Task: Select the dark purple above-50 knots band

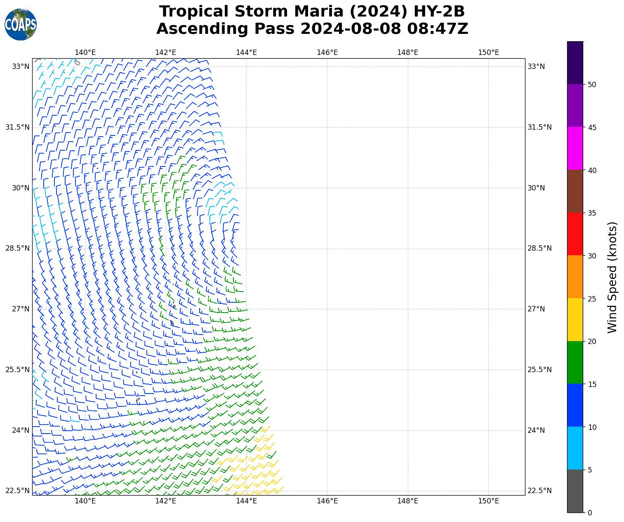Action: click(x=575, y=63)
